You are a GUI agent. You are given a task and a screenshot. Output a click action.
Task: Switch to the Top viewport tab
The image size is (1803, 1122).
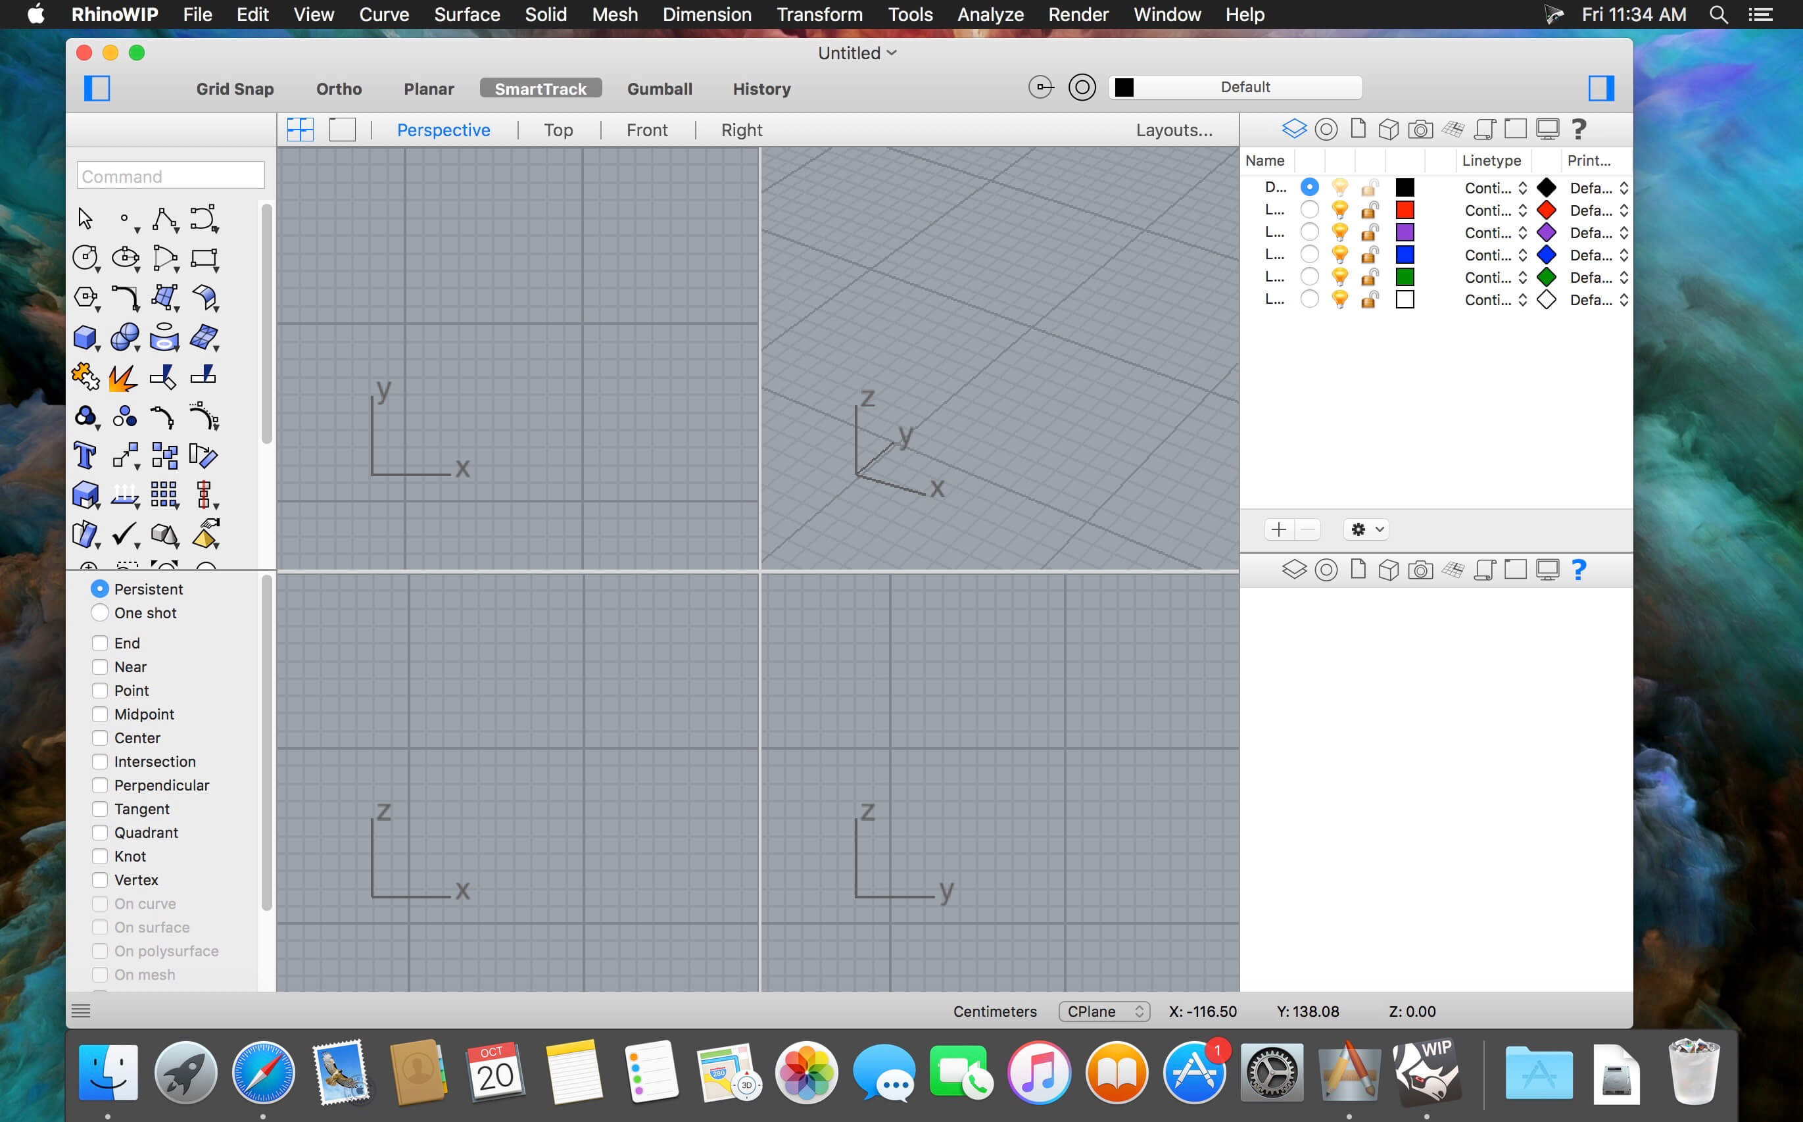pyautogui.click(x=557, y=130)
